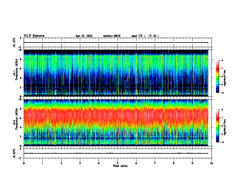This screenshot has height=183, width=238.
Task: Click the "ch.3(V)" axis label
Action: pos(14,153)
